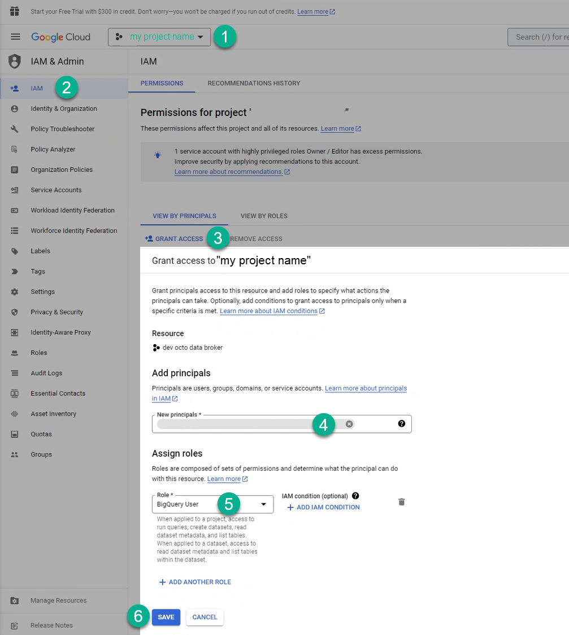Click the IAM add-person icon in the sidebar

pyautogui.click(x=15, y=88)
